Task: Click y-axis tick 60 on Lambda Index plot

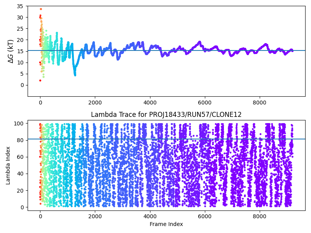Action: point(20,157)
